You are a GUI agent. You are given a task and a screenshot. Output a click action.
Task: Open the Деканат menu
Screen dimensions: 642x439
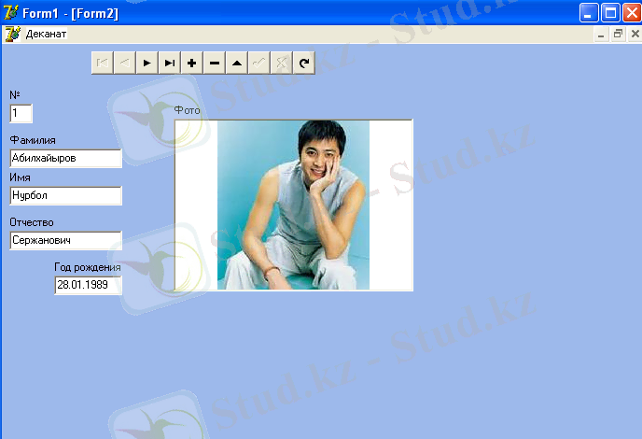point(46,35)
